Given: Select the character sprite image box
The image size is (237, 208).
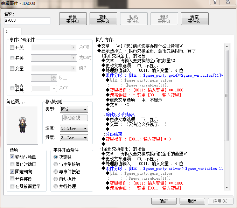Looking at the screenshot, I should pyautogui.click(x=22, y=125).
